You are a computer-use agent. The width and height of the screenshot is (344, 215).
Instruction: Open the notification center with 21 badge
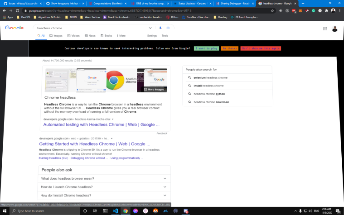tap(338, 211)
